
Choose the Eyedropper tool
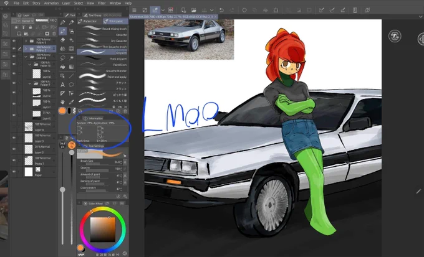(x=71, y=102)
